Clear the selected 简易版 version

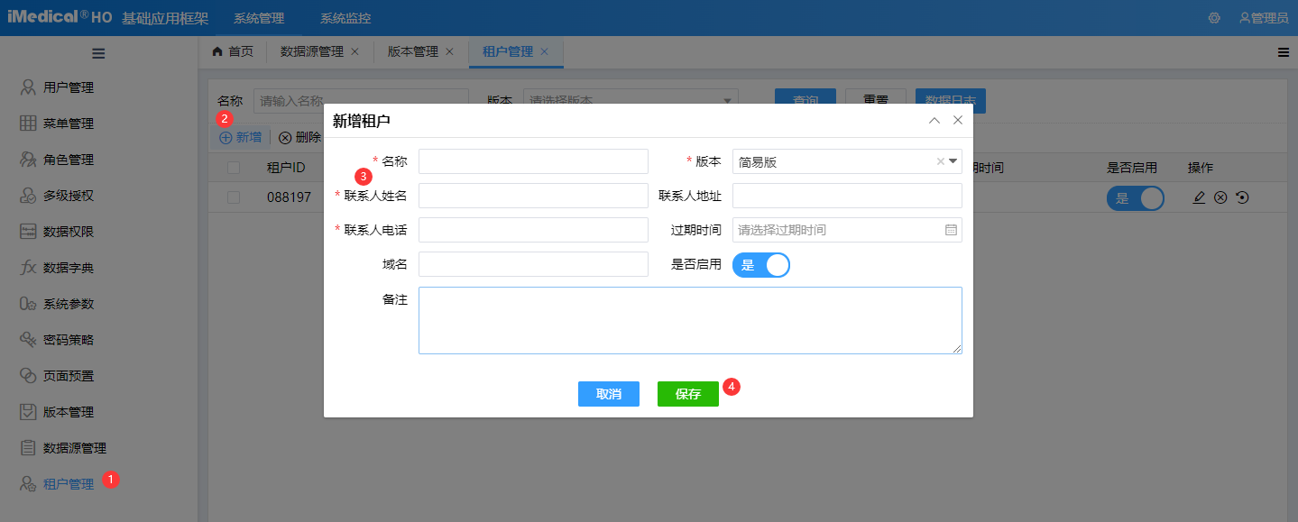pos(940,161)
